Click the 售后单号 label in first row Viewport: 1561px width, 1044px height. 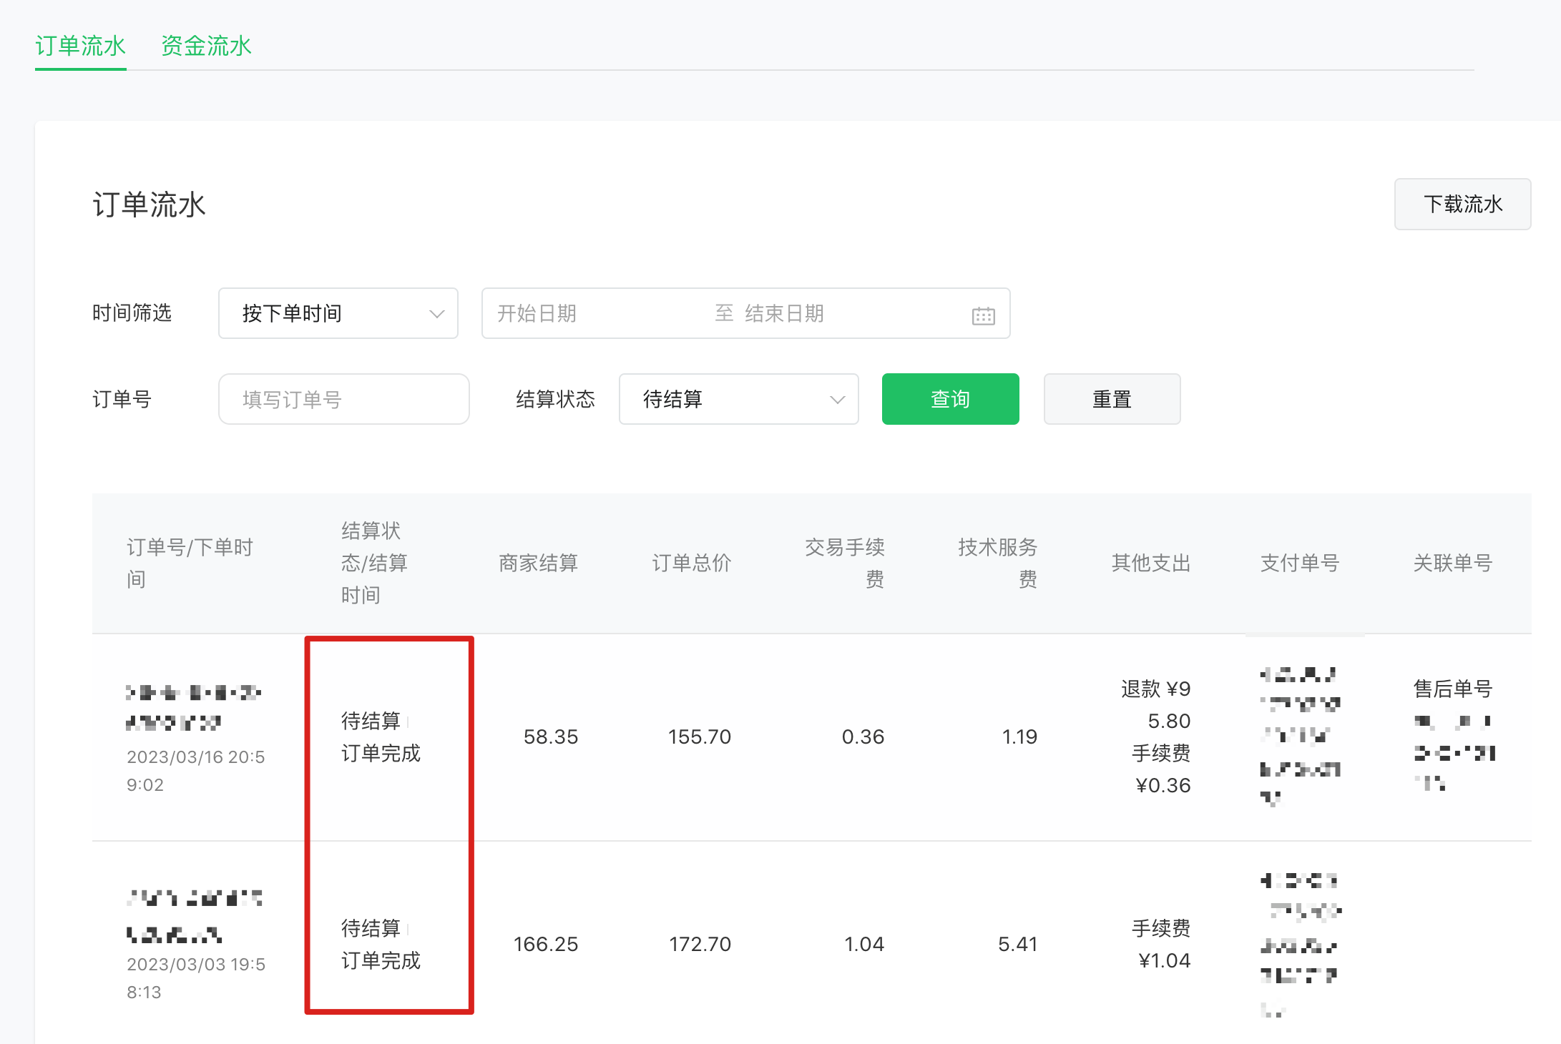point(1452,689)
